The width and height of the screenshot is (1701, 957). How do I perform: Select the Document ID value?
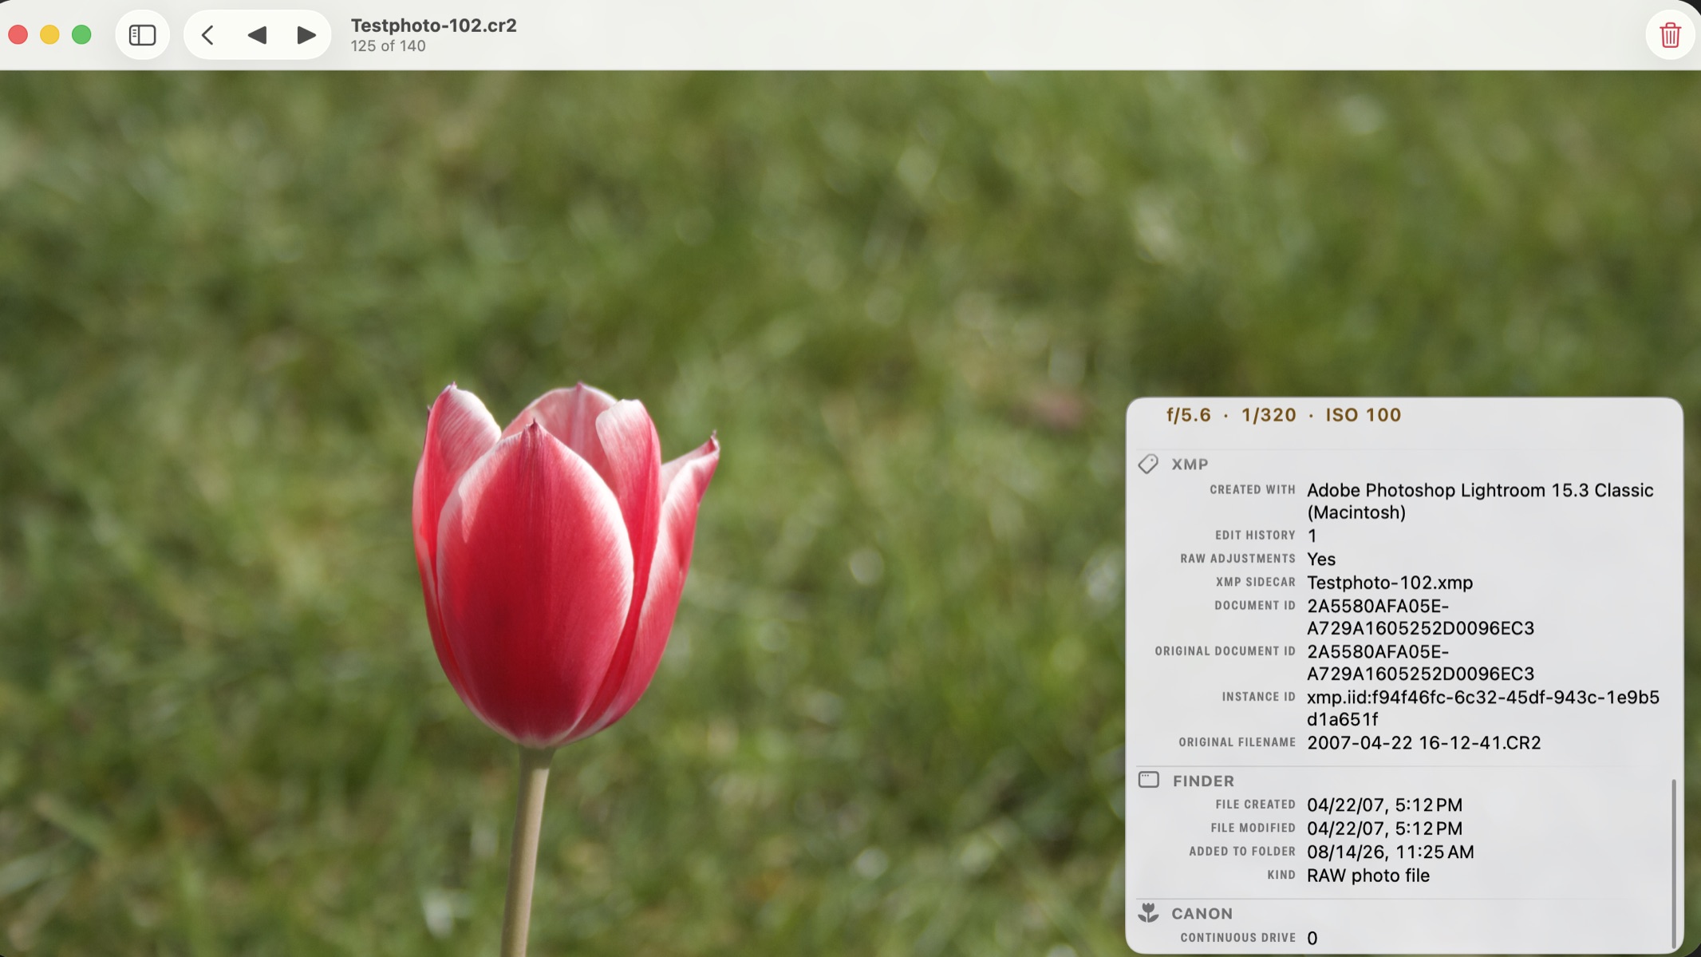pos(1420,617)
